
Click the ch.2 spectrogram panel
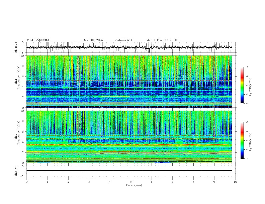pos(129,137)
